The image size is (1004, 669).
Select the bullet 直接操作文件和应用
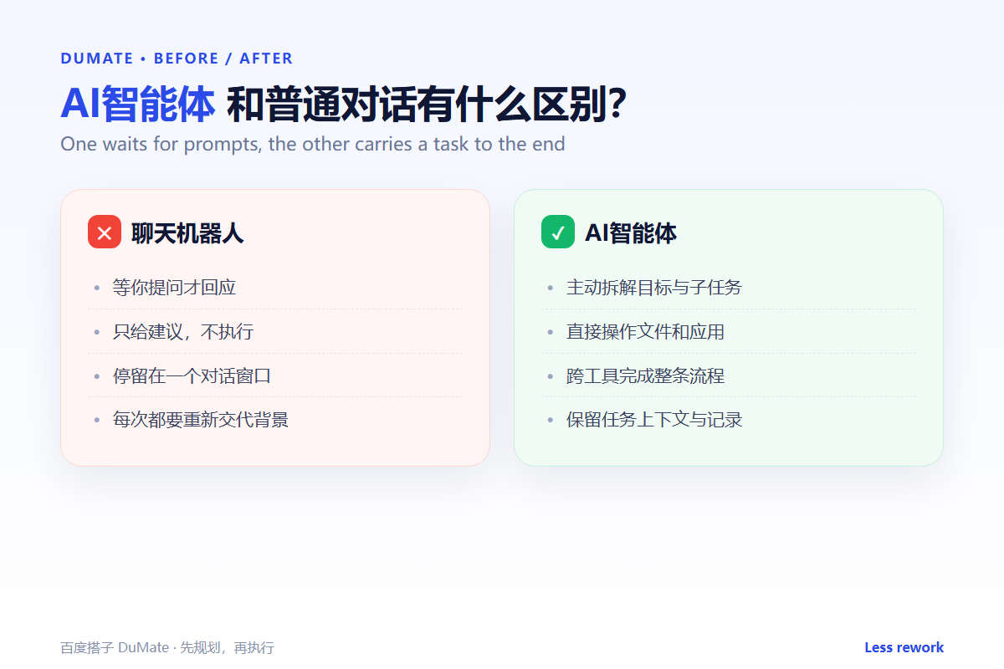coord(645,332)
